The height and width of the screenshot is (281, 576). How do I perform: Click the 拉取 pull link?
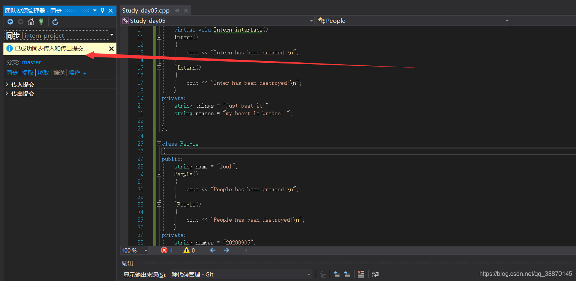point(43,73)
